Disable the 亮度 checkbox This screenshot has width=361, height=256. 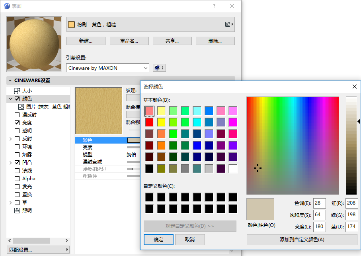(16, 124)
